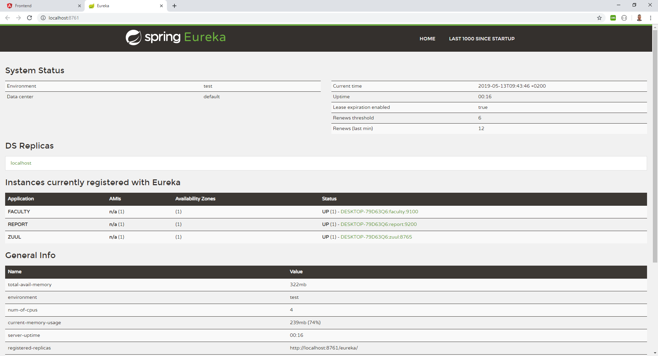The width and height of the screenshot is (658, 356).
Task: Click the Spring Eureka logo
Action: [175, 37]
